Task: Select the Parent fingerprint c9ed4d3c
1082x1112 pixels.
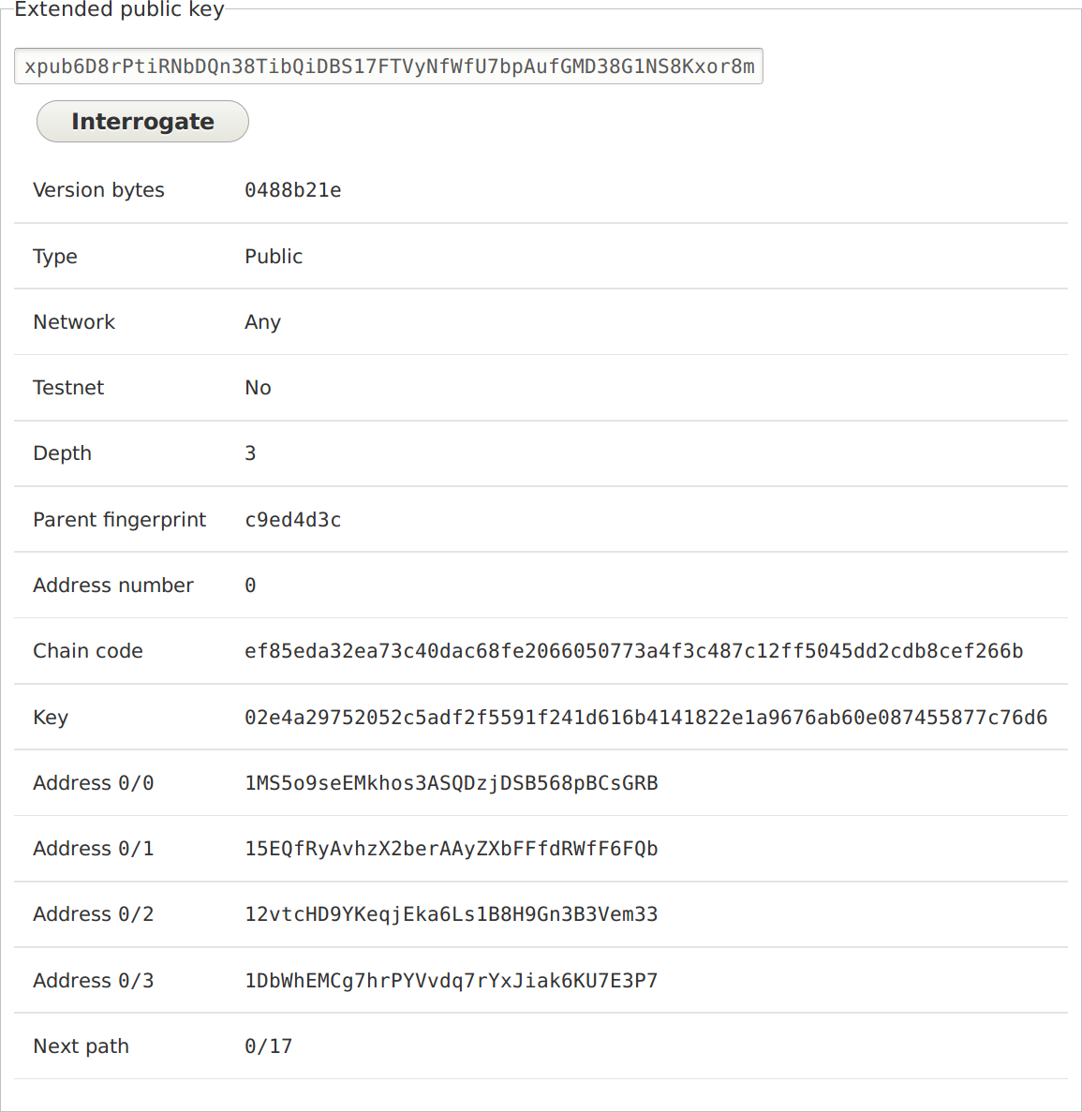Action: 293,520
